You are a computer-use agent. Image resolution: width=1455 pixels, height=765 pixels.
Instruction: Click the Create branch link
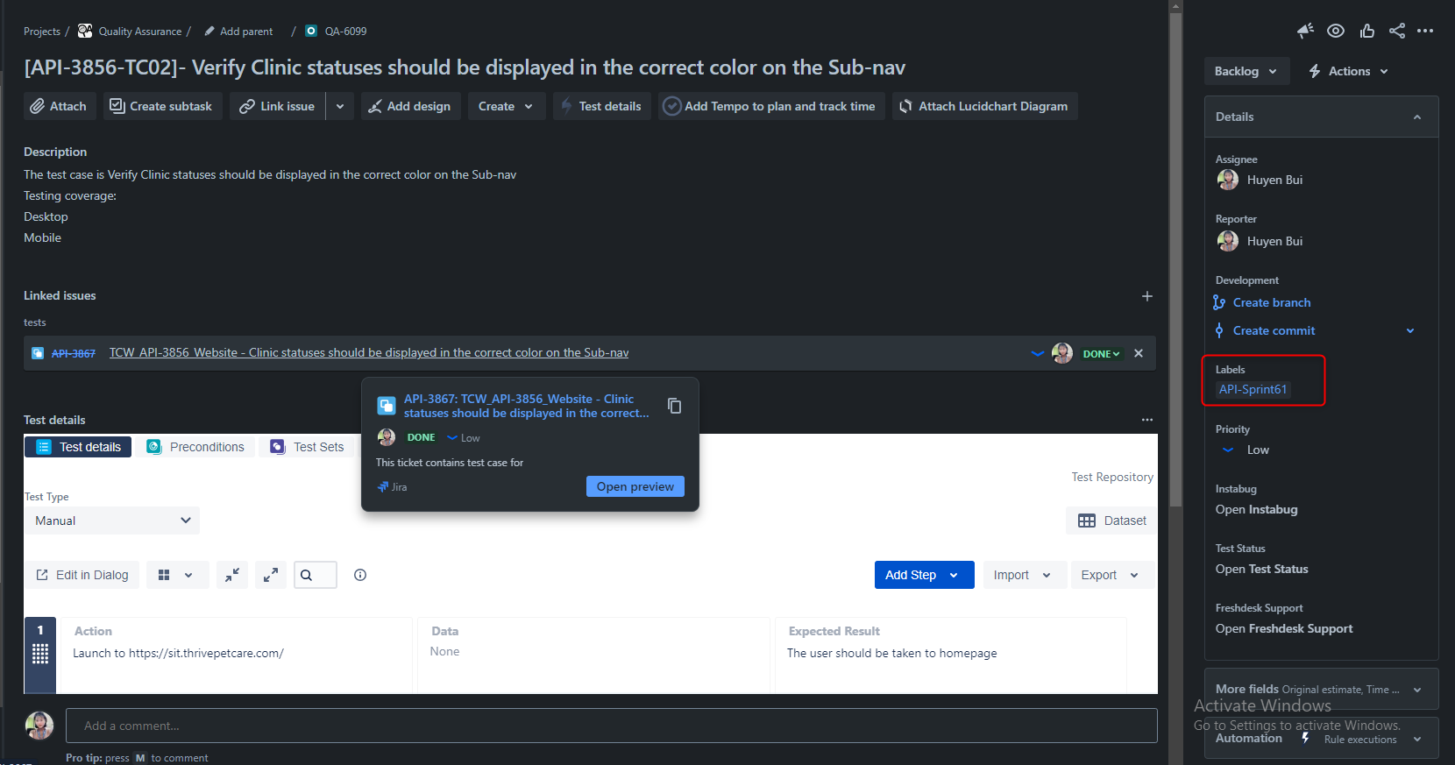click(1271, 302)
